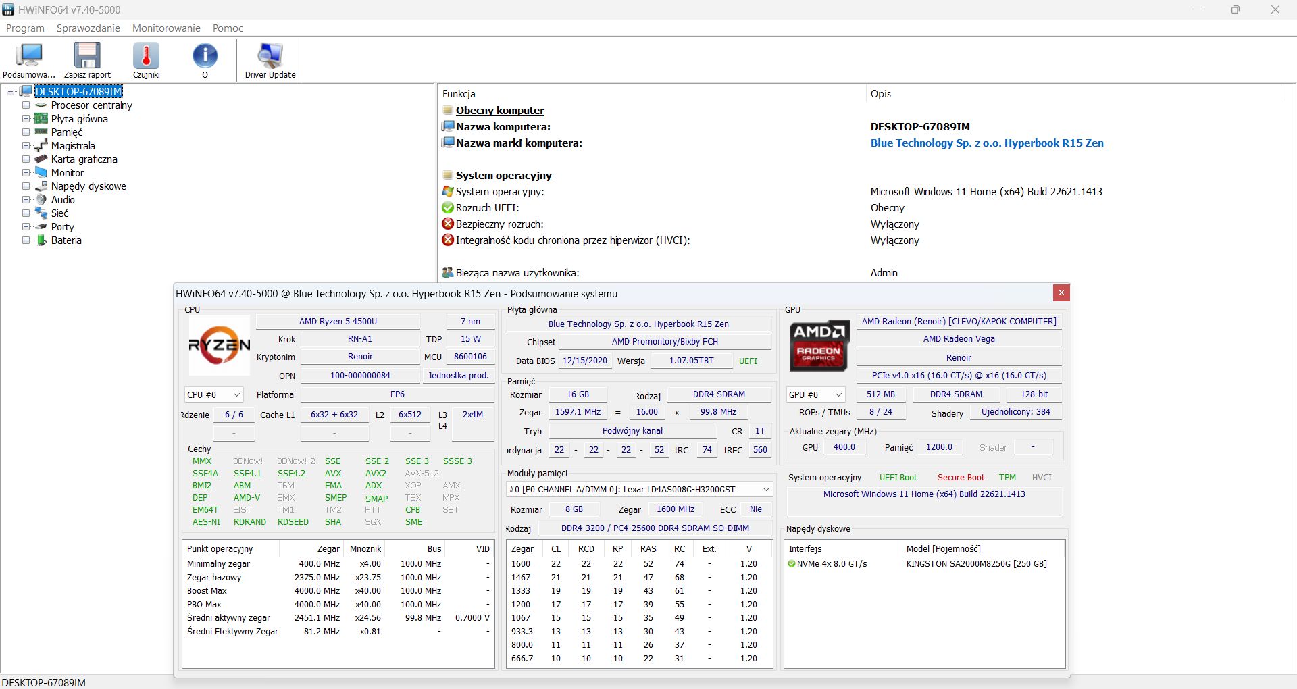The height and width of the screenshot is (689, 1297).
Task: Click the Porty ports icon
Action: tap(41, 227)
